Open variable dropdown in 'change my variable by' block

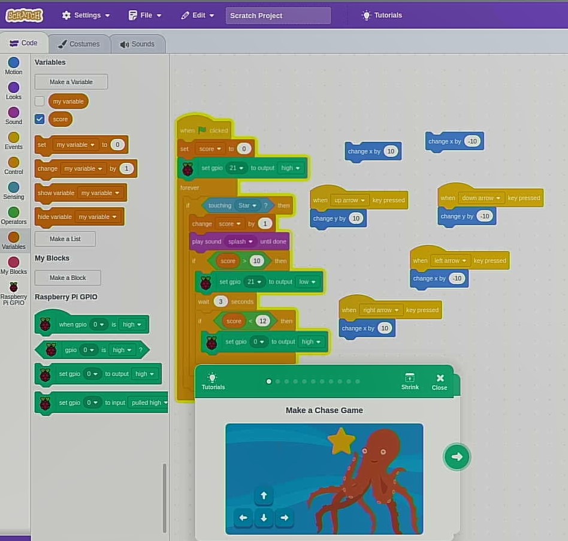83,168
